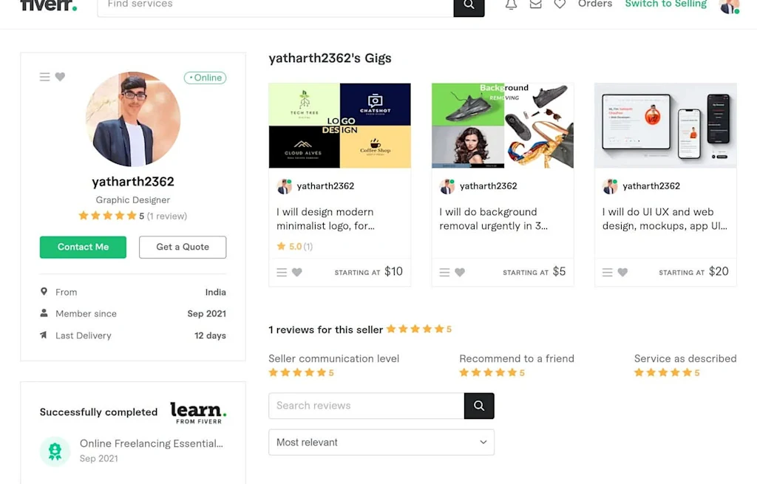Click the Learn From Fiverr certificate badge icon
This screenshot has width=757, height=484.
click(55, 451)
